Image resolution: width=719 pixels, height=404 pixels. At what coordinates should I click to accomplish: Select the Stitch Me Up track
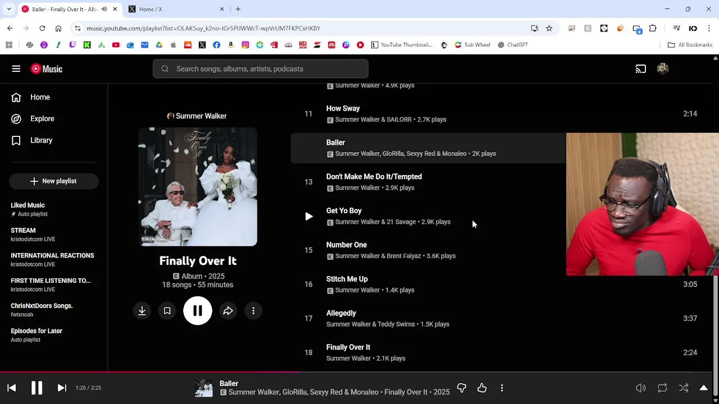[x=347, y=279]
